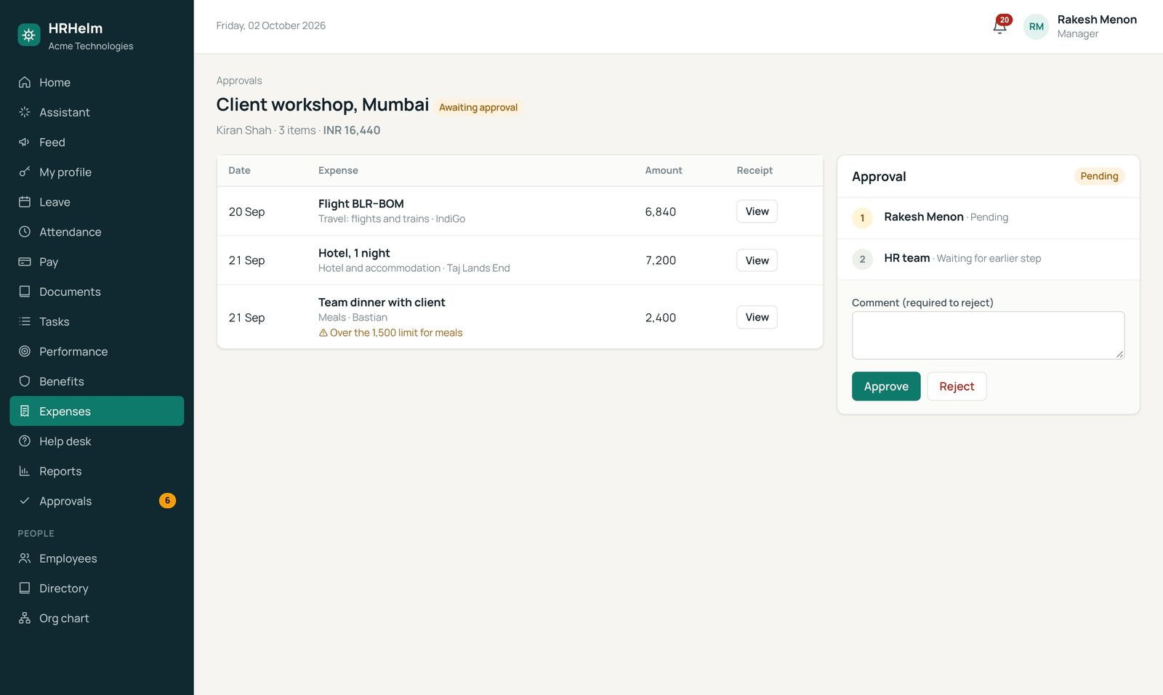Screen dimensions: 1163x695
Task: Click the Directory book icon
Action: [x=25, y=587]
